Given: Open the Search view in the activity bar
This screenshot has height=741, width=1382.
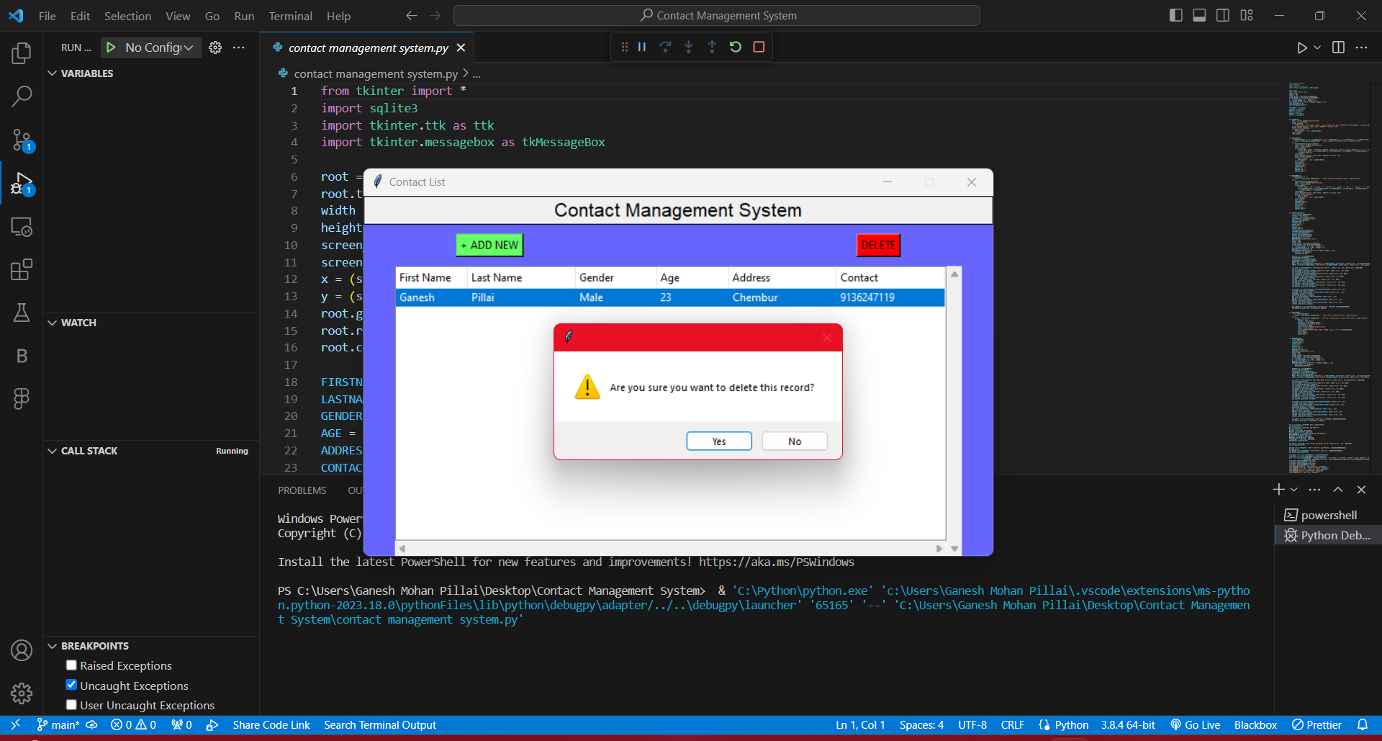Looking at the screenshot, I should [x=22, y=96].
